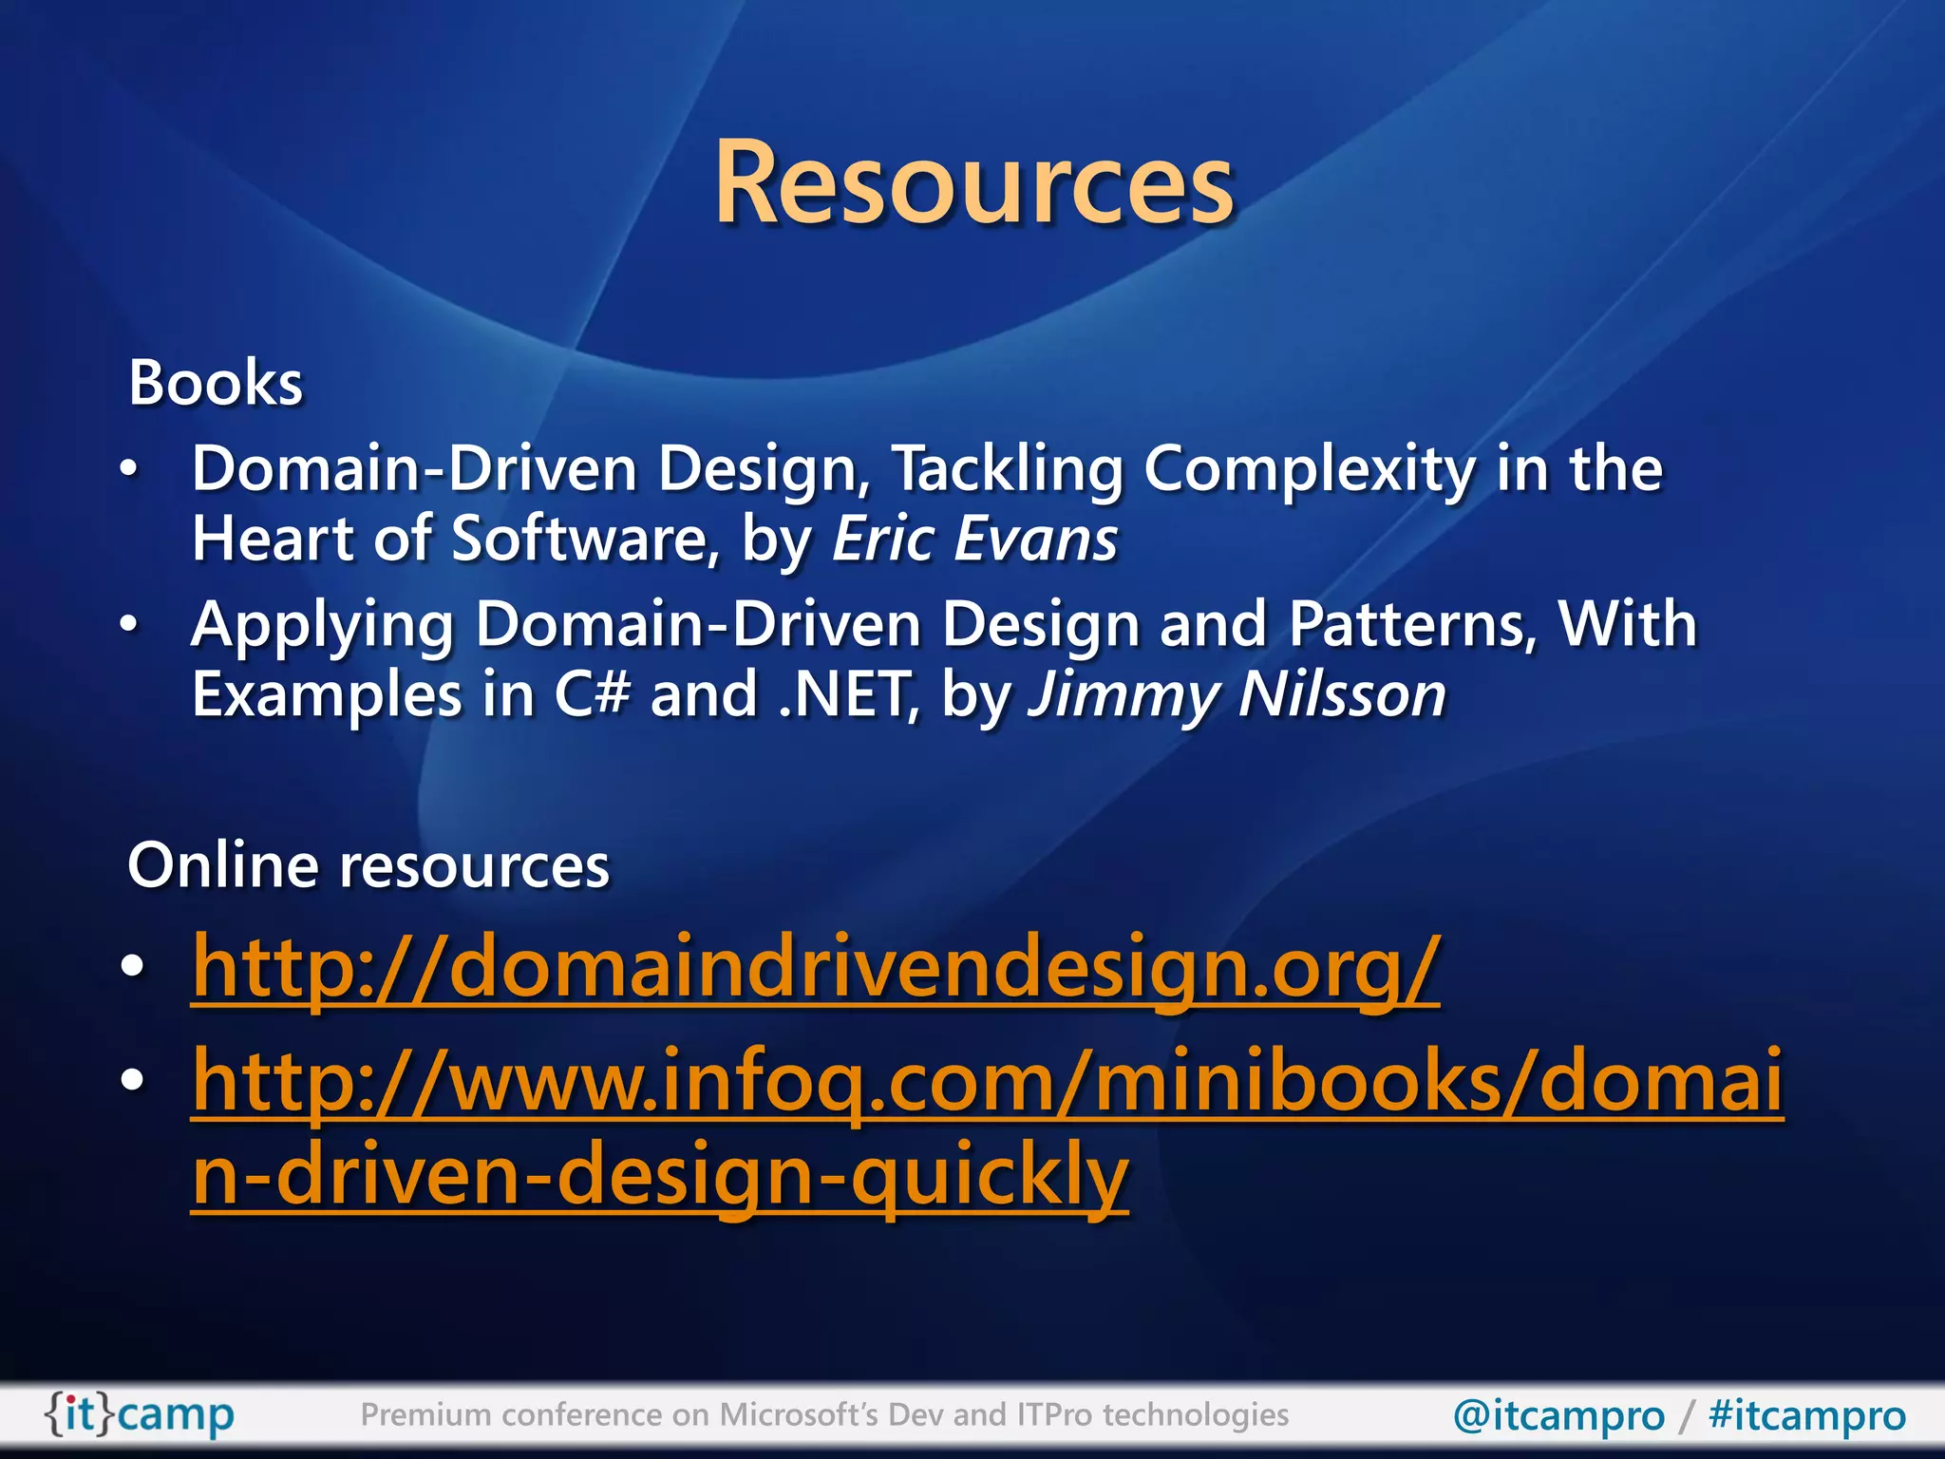This screenshot has width=1945, height=1459.
Task: Click 'Domain-Driven Design, Tackling Complexity' book title
Action: click(x=834, y=469)
